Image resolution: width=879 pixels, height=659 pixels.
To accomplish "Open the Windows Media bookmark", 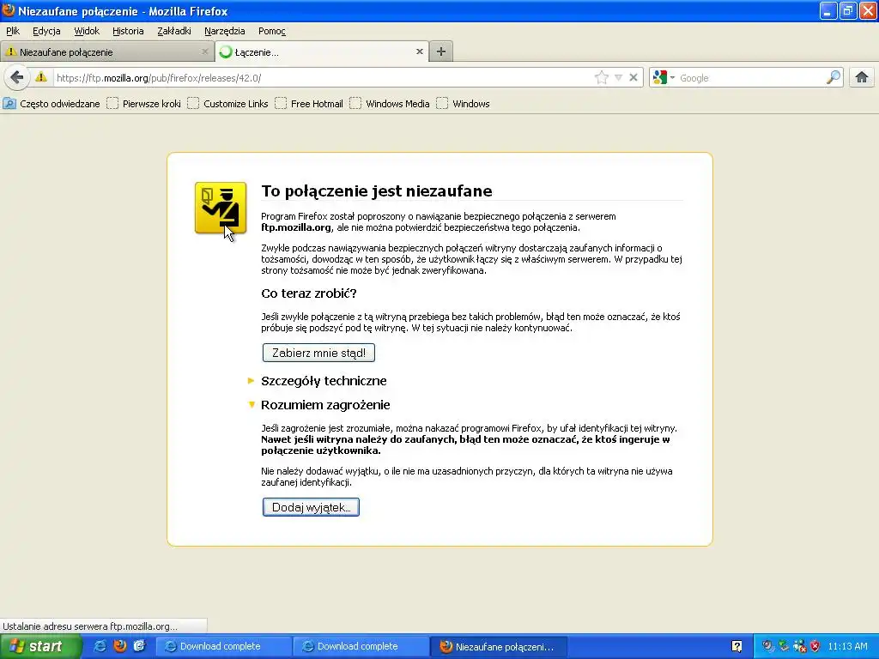I will point(391,104).
